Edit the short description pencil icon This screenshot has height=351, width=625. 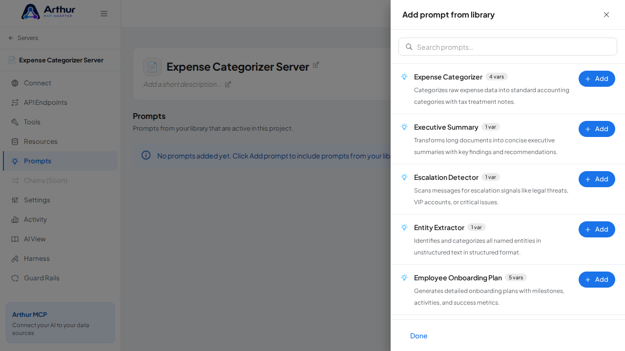pos(228,84)
